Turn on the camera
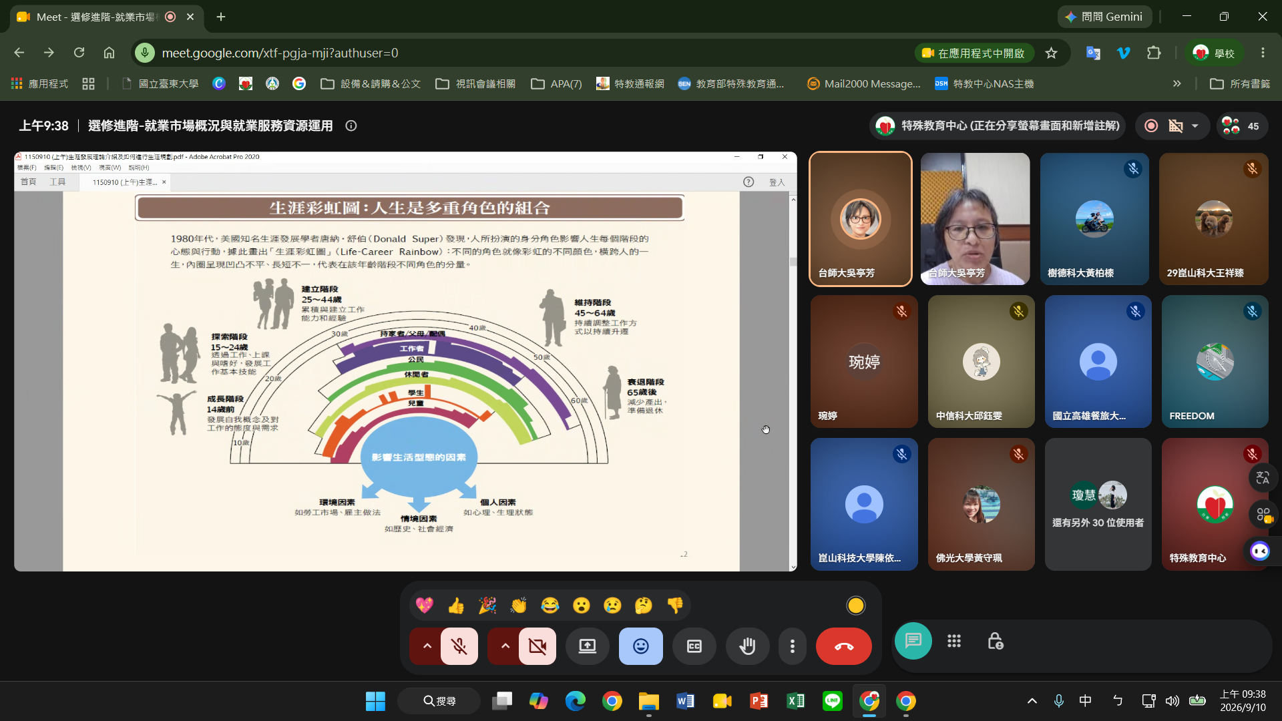The height and width of the screenshot is (721, 1282). click(x=538, y=646)
